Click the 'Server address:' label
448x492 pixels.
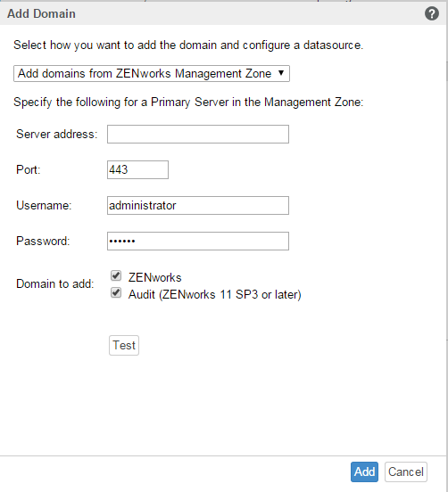pos(57,135)
